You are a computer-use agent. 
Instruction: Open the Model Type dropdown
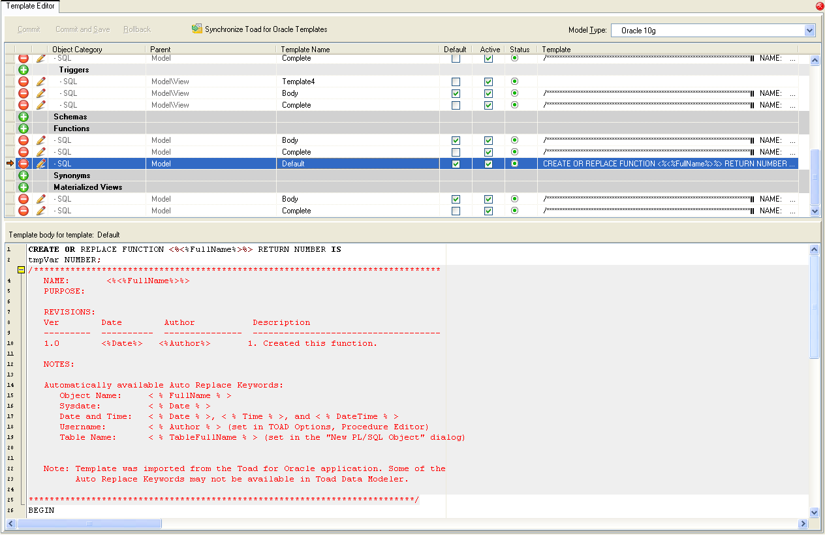[809, 31]
